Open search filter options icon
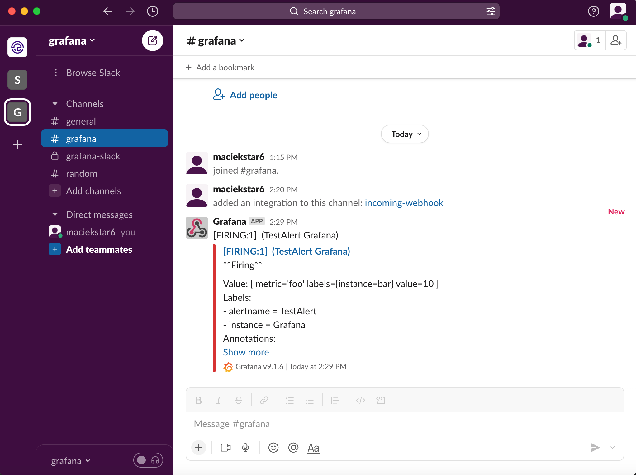The width and height of the screenshot is (636, 475). (491, 12)
